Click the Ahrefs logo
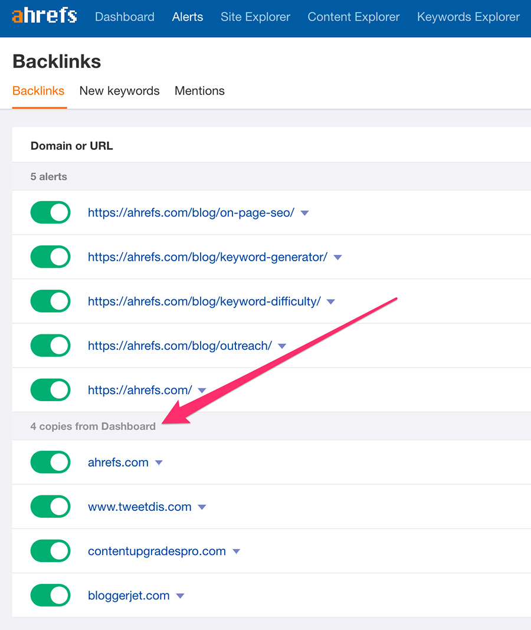 pyautogui.click(x=44, y=16)
